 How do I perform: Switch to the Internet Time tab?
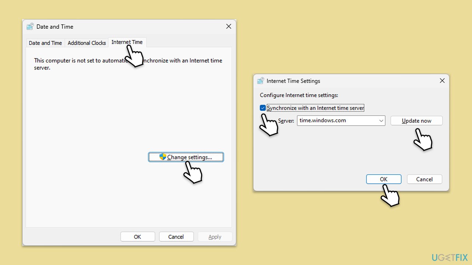pyautogui.click(x=127, y=42)
